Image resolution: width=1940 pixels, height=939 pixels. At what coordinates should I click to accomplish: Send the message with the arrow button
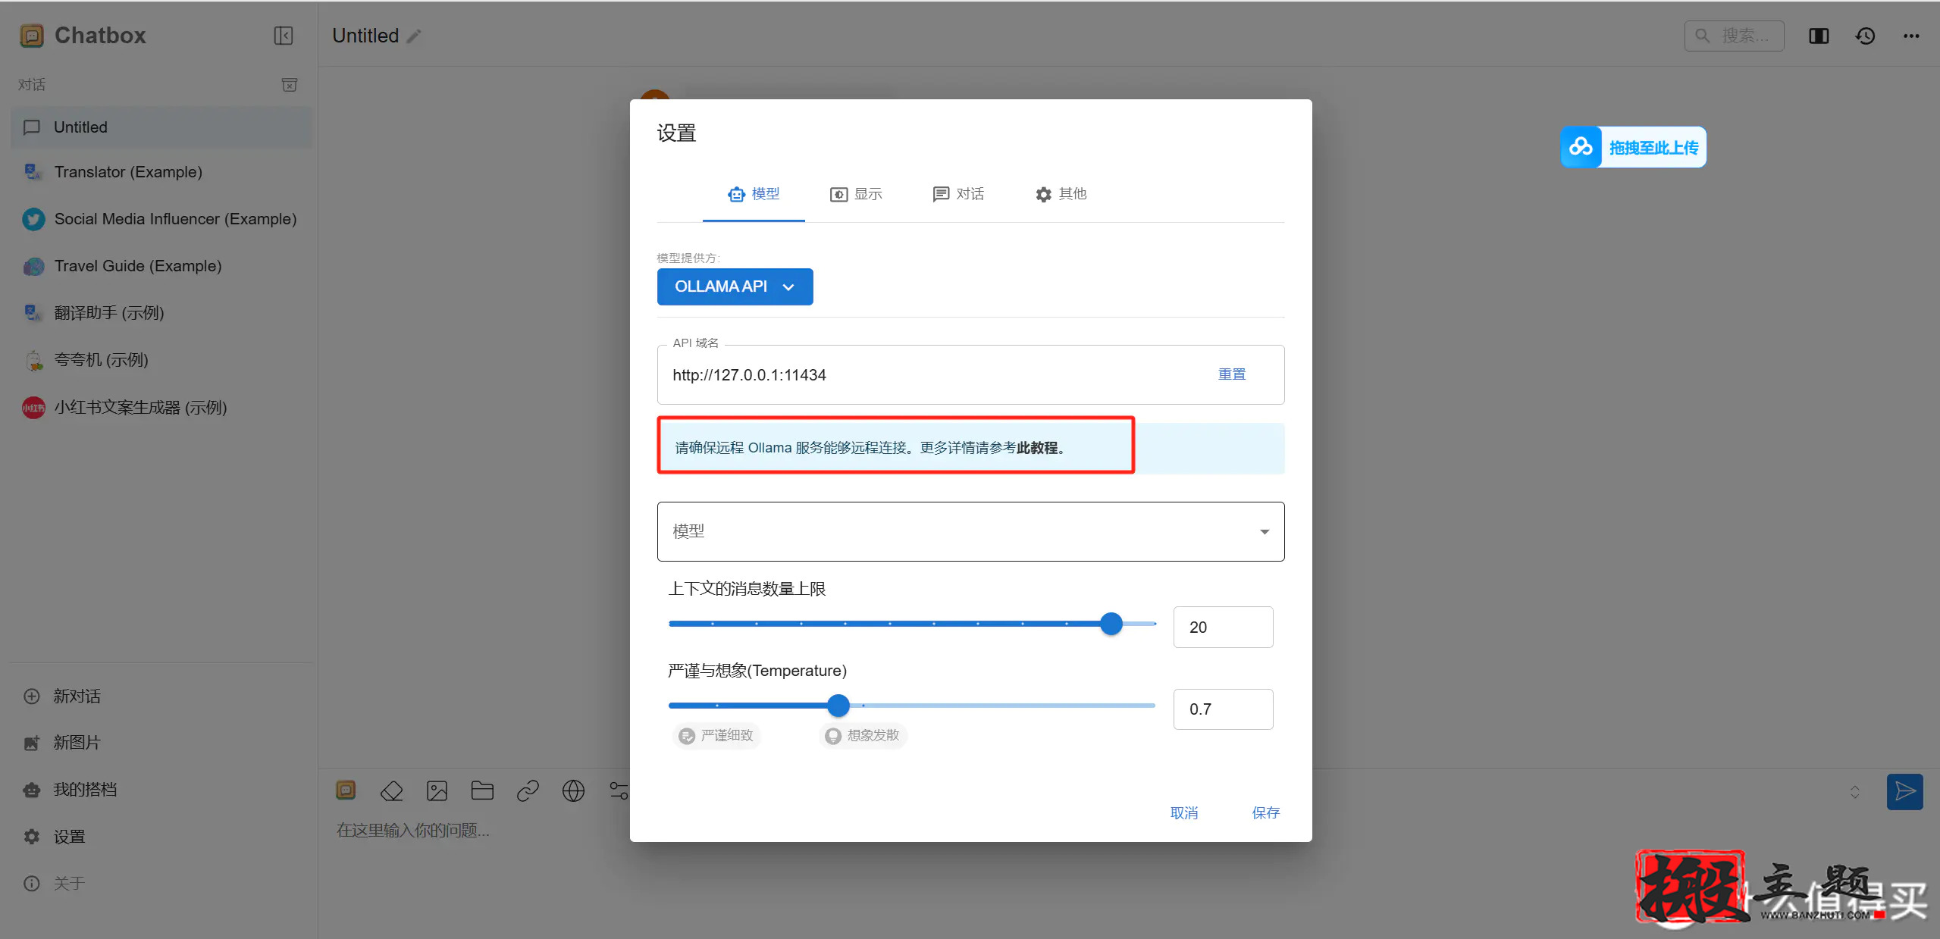(1904, 791)
